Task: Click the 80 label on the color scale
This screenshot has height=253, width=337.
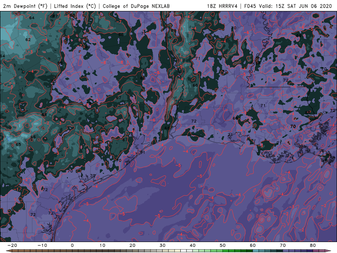Action: click(313, 245)
